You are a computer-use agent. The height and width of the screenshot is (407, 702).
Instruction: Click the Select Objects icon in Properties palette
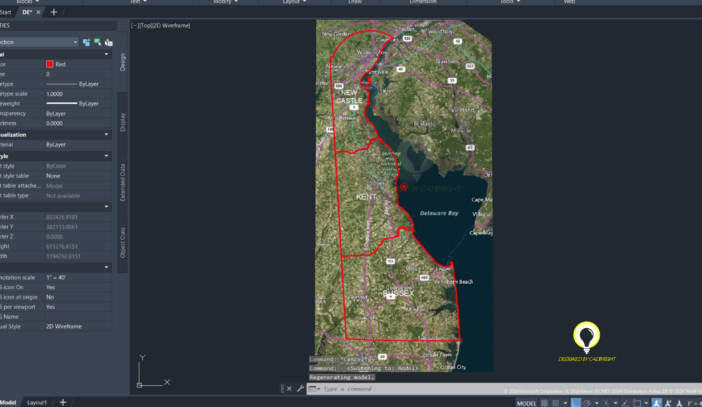pyautogui.click(x=97, y=42)
